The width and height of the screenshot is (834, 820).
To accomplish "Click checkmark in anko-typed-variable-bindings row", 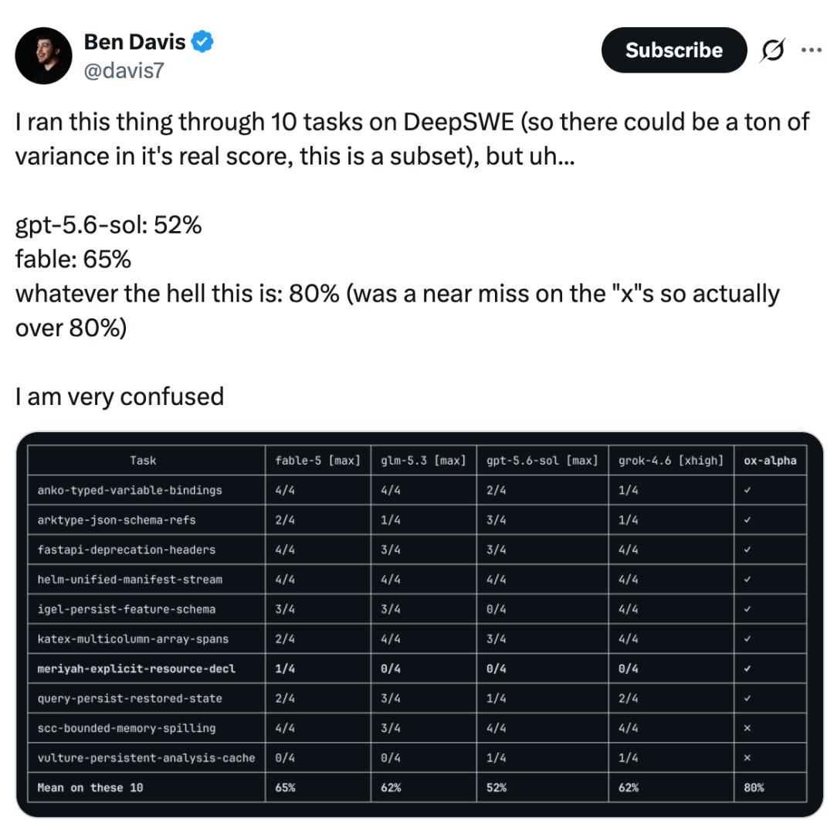I will [748, 490].
